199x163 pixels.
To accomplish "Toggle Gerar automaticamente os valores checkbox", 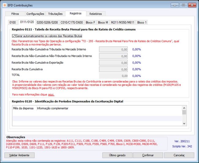I will pos(13,36).
